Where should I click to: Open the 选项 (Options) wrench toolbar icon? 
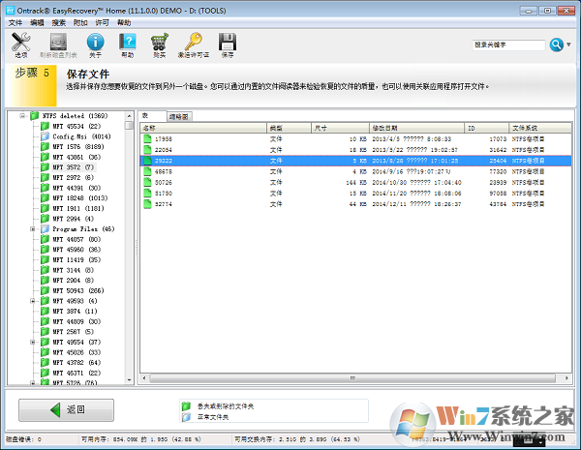[x=20, y=43]
